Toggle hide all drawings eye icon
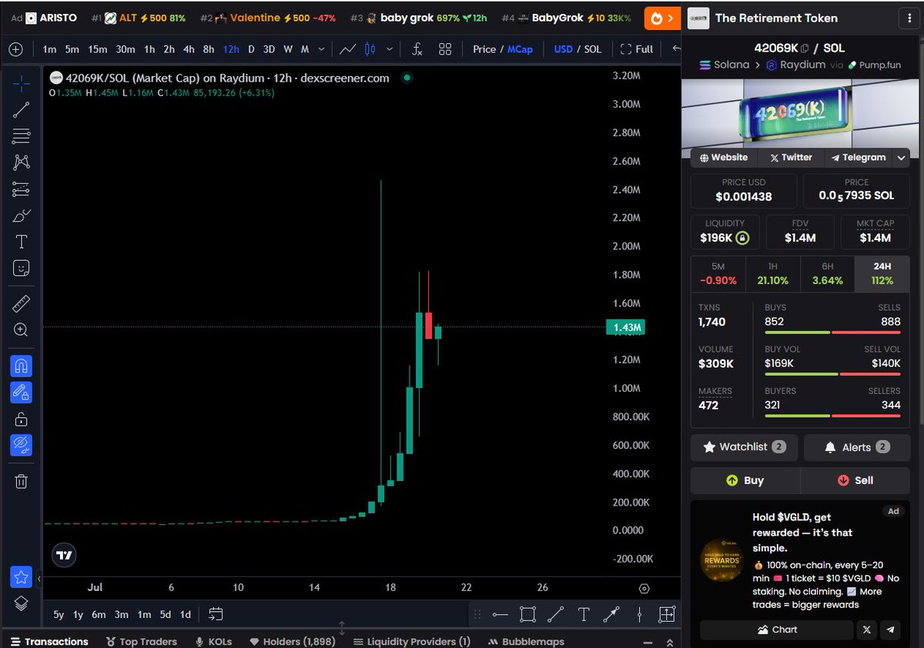The image size is (924, 648). [x=22, y=446]
